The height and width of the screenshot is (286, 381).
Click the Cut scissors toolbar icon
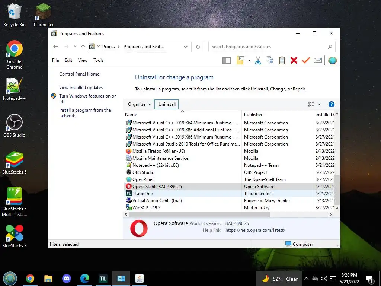point(258,60)
